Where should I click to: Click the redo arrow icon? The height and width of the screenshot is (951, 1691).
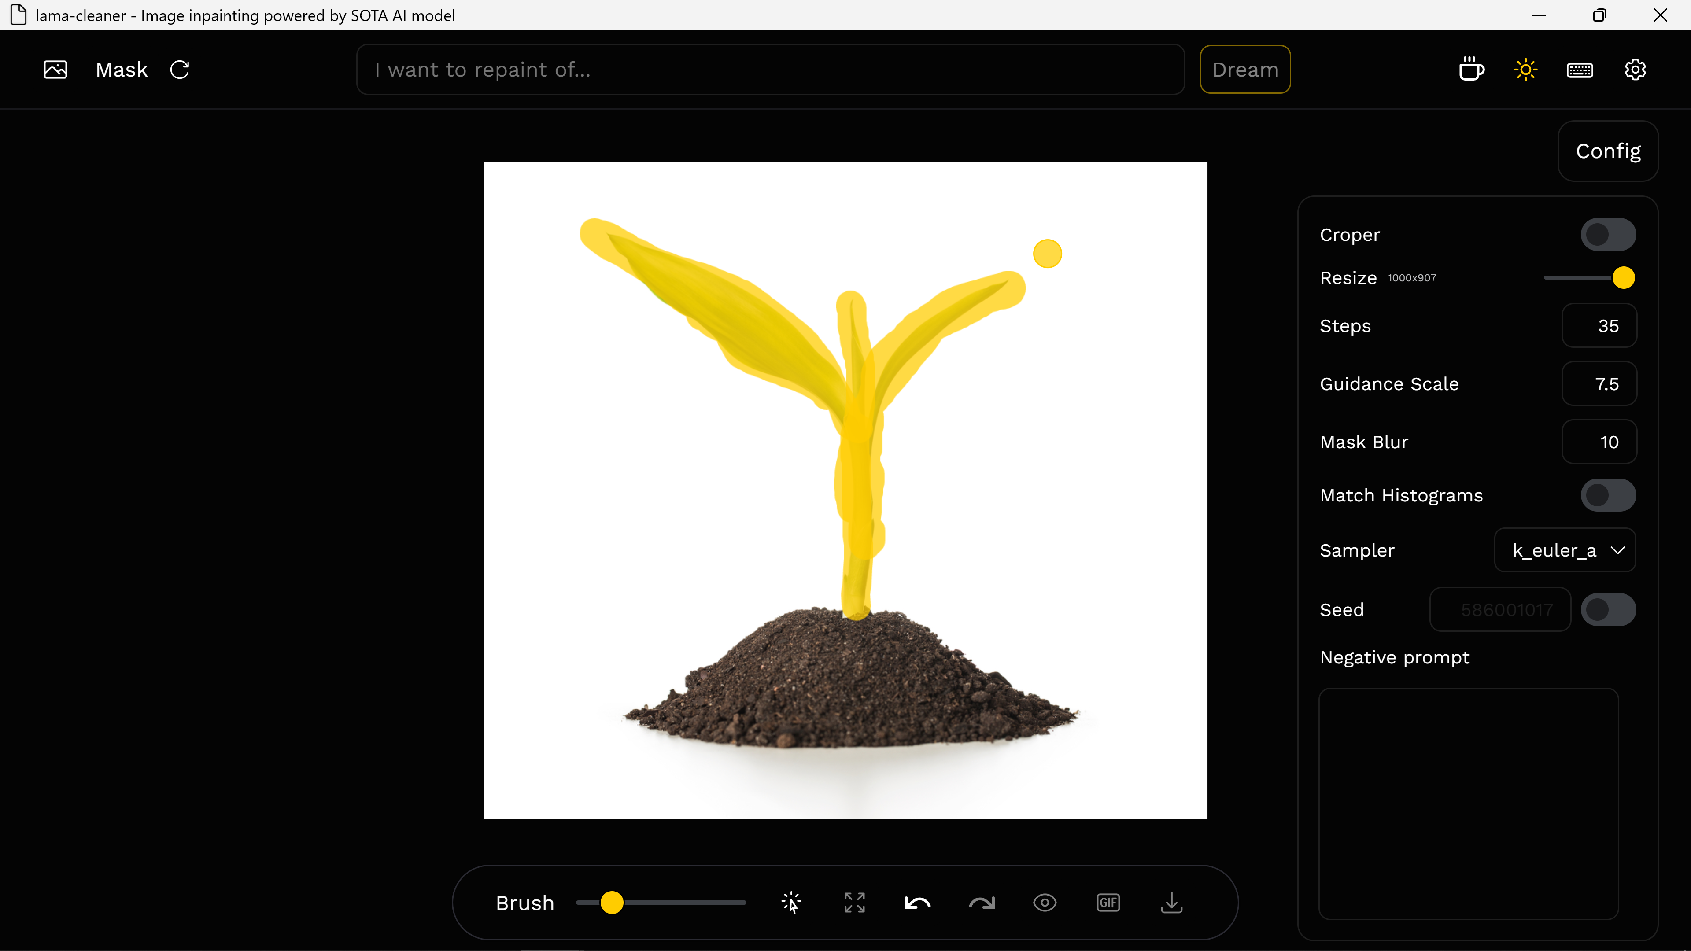tap(982, 903)
